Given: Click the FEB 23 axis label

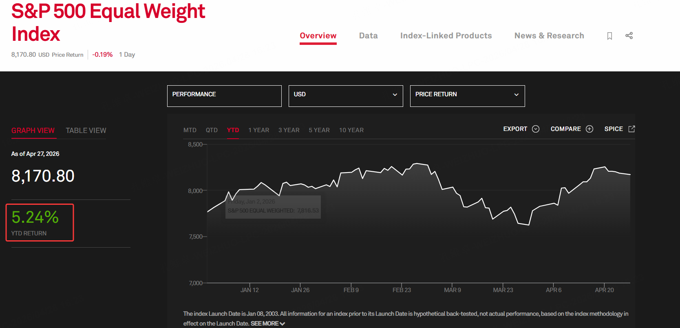Looking at the screenshot, I should pos(402,290).
